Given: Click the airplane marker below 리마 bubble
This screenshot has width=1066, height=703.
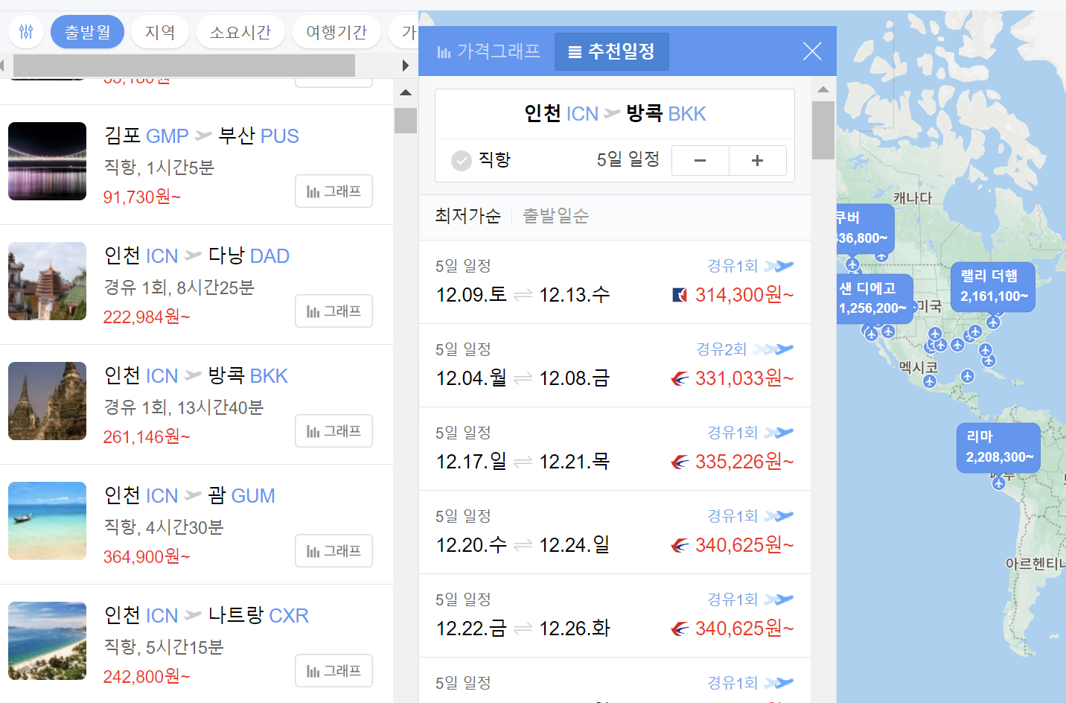Looking at the screenshot, I should (x=999, y=483).
